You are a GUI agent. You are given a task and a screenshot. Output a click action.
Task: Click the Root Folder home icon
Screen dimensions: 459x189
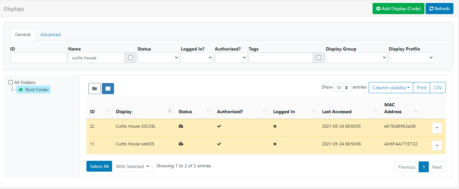(21, 90)
